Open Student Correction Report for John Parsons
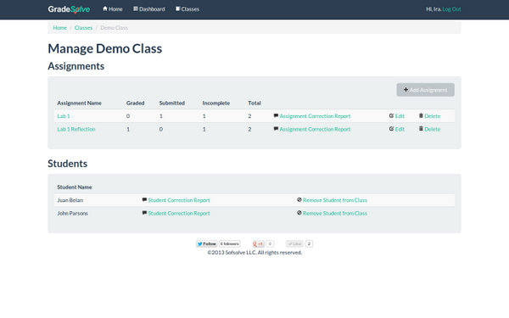 pyautogui.click(x=179, y=213)
